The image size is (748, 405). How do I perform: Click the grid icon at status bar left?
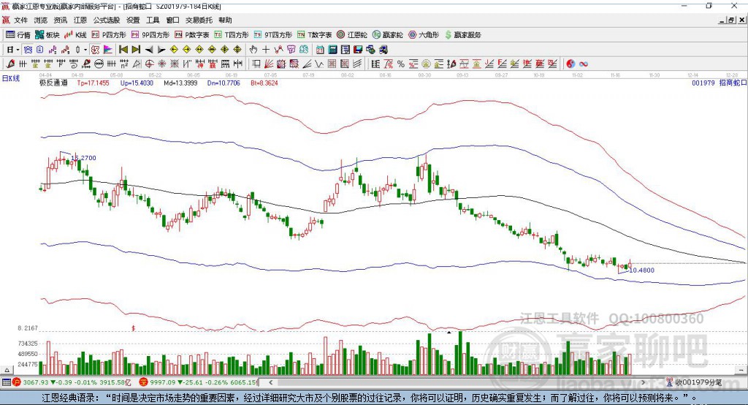(6, 382)
